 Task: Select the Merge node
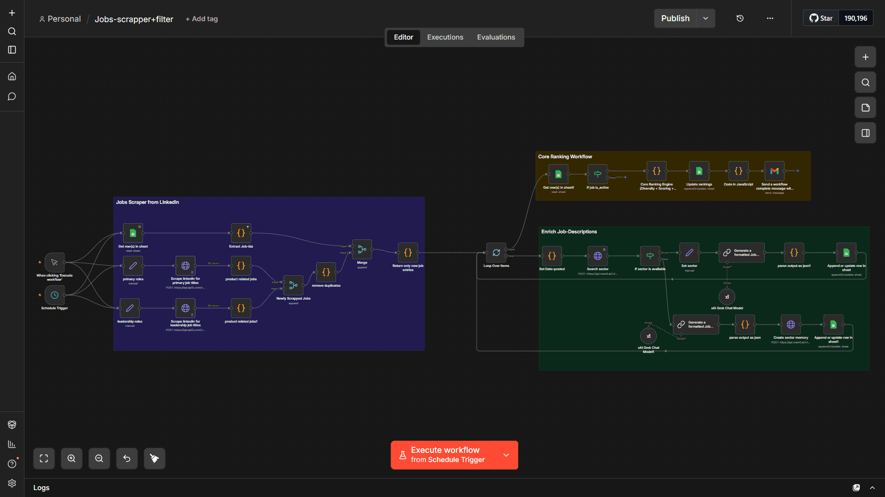[362, 249]
